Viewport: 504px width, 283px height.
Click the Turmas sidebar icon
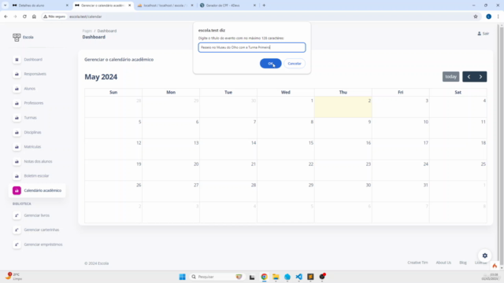[17, 118]
